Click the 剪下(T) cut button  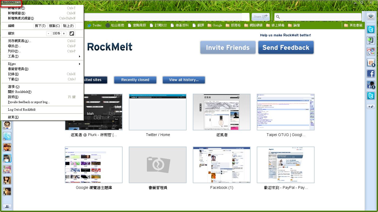point(40,26)
